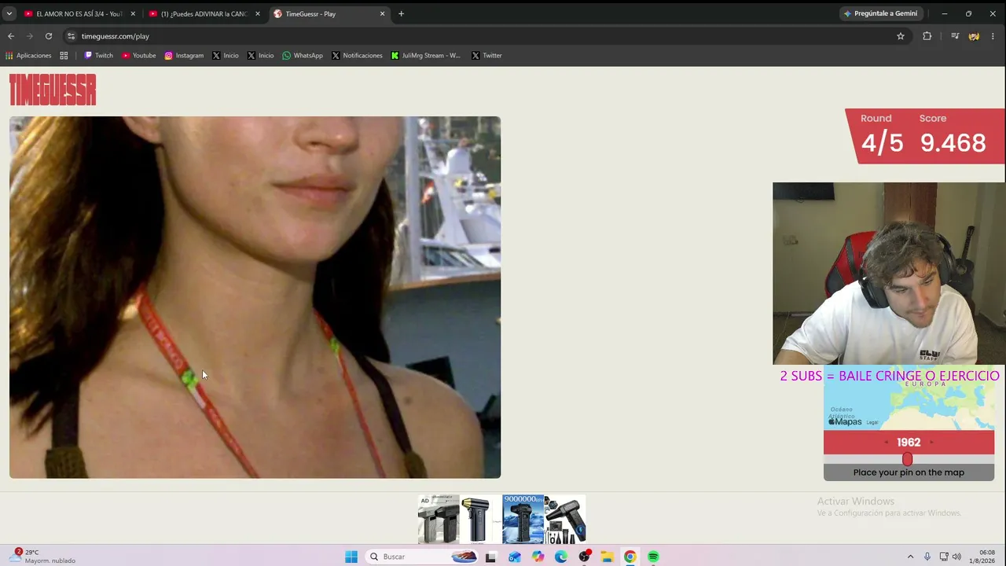Close the TimeGuessr - Play tab

click(x=383, y=14)
